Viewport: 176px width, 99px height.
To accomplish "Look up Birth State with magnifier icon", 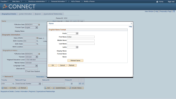I will (37, 44).
